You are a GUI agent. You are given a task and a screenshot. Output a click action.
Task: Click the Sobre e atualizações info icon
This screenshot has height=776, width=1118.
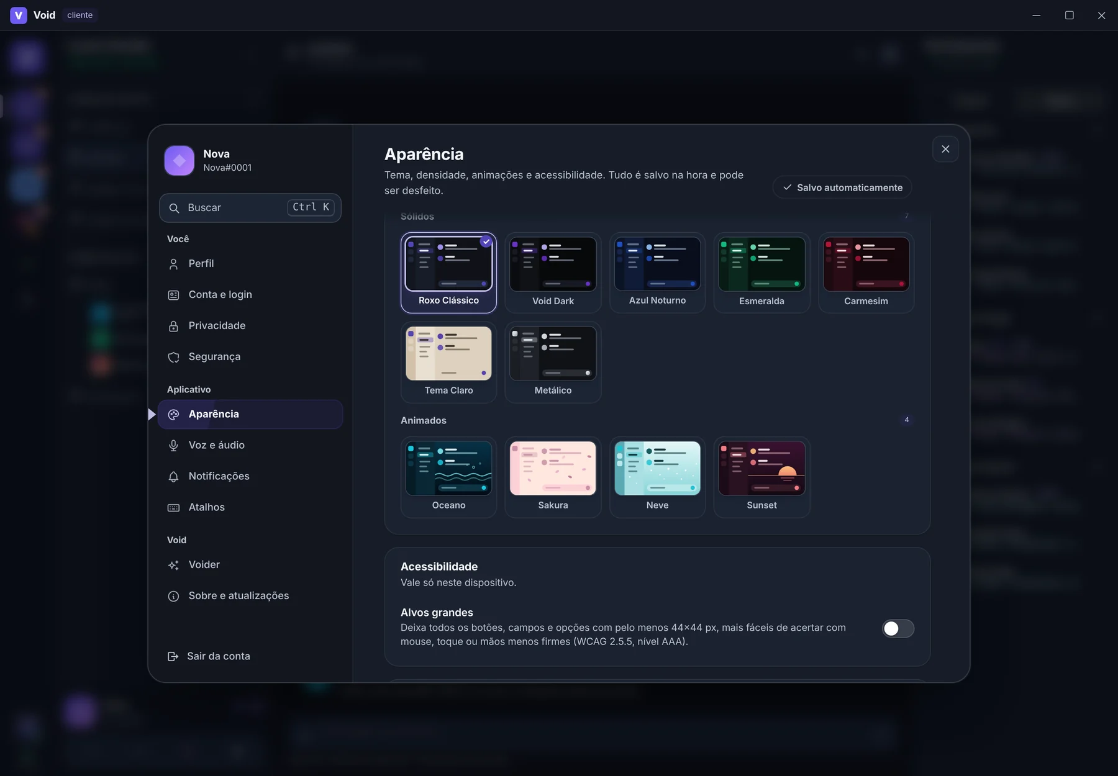click(173, 596)
